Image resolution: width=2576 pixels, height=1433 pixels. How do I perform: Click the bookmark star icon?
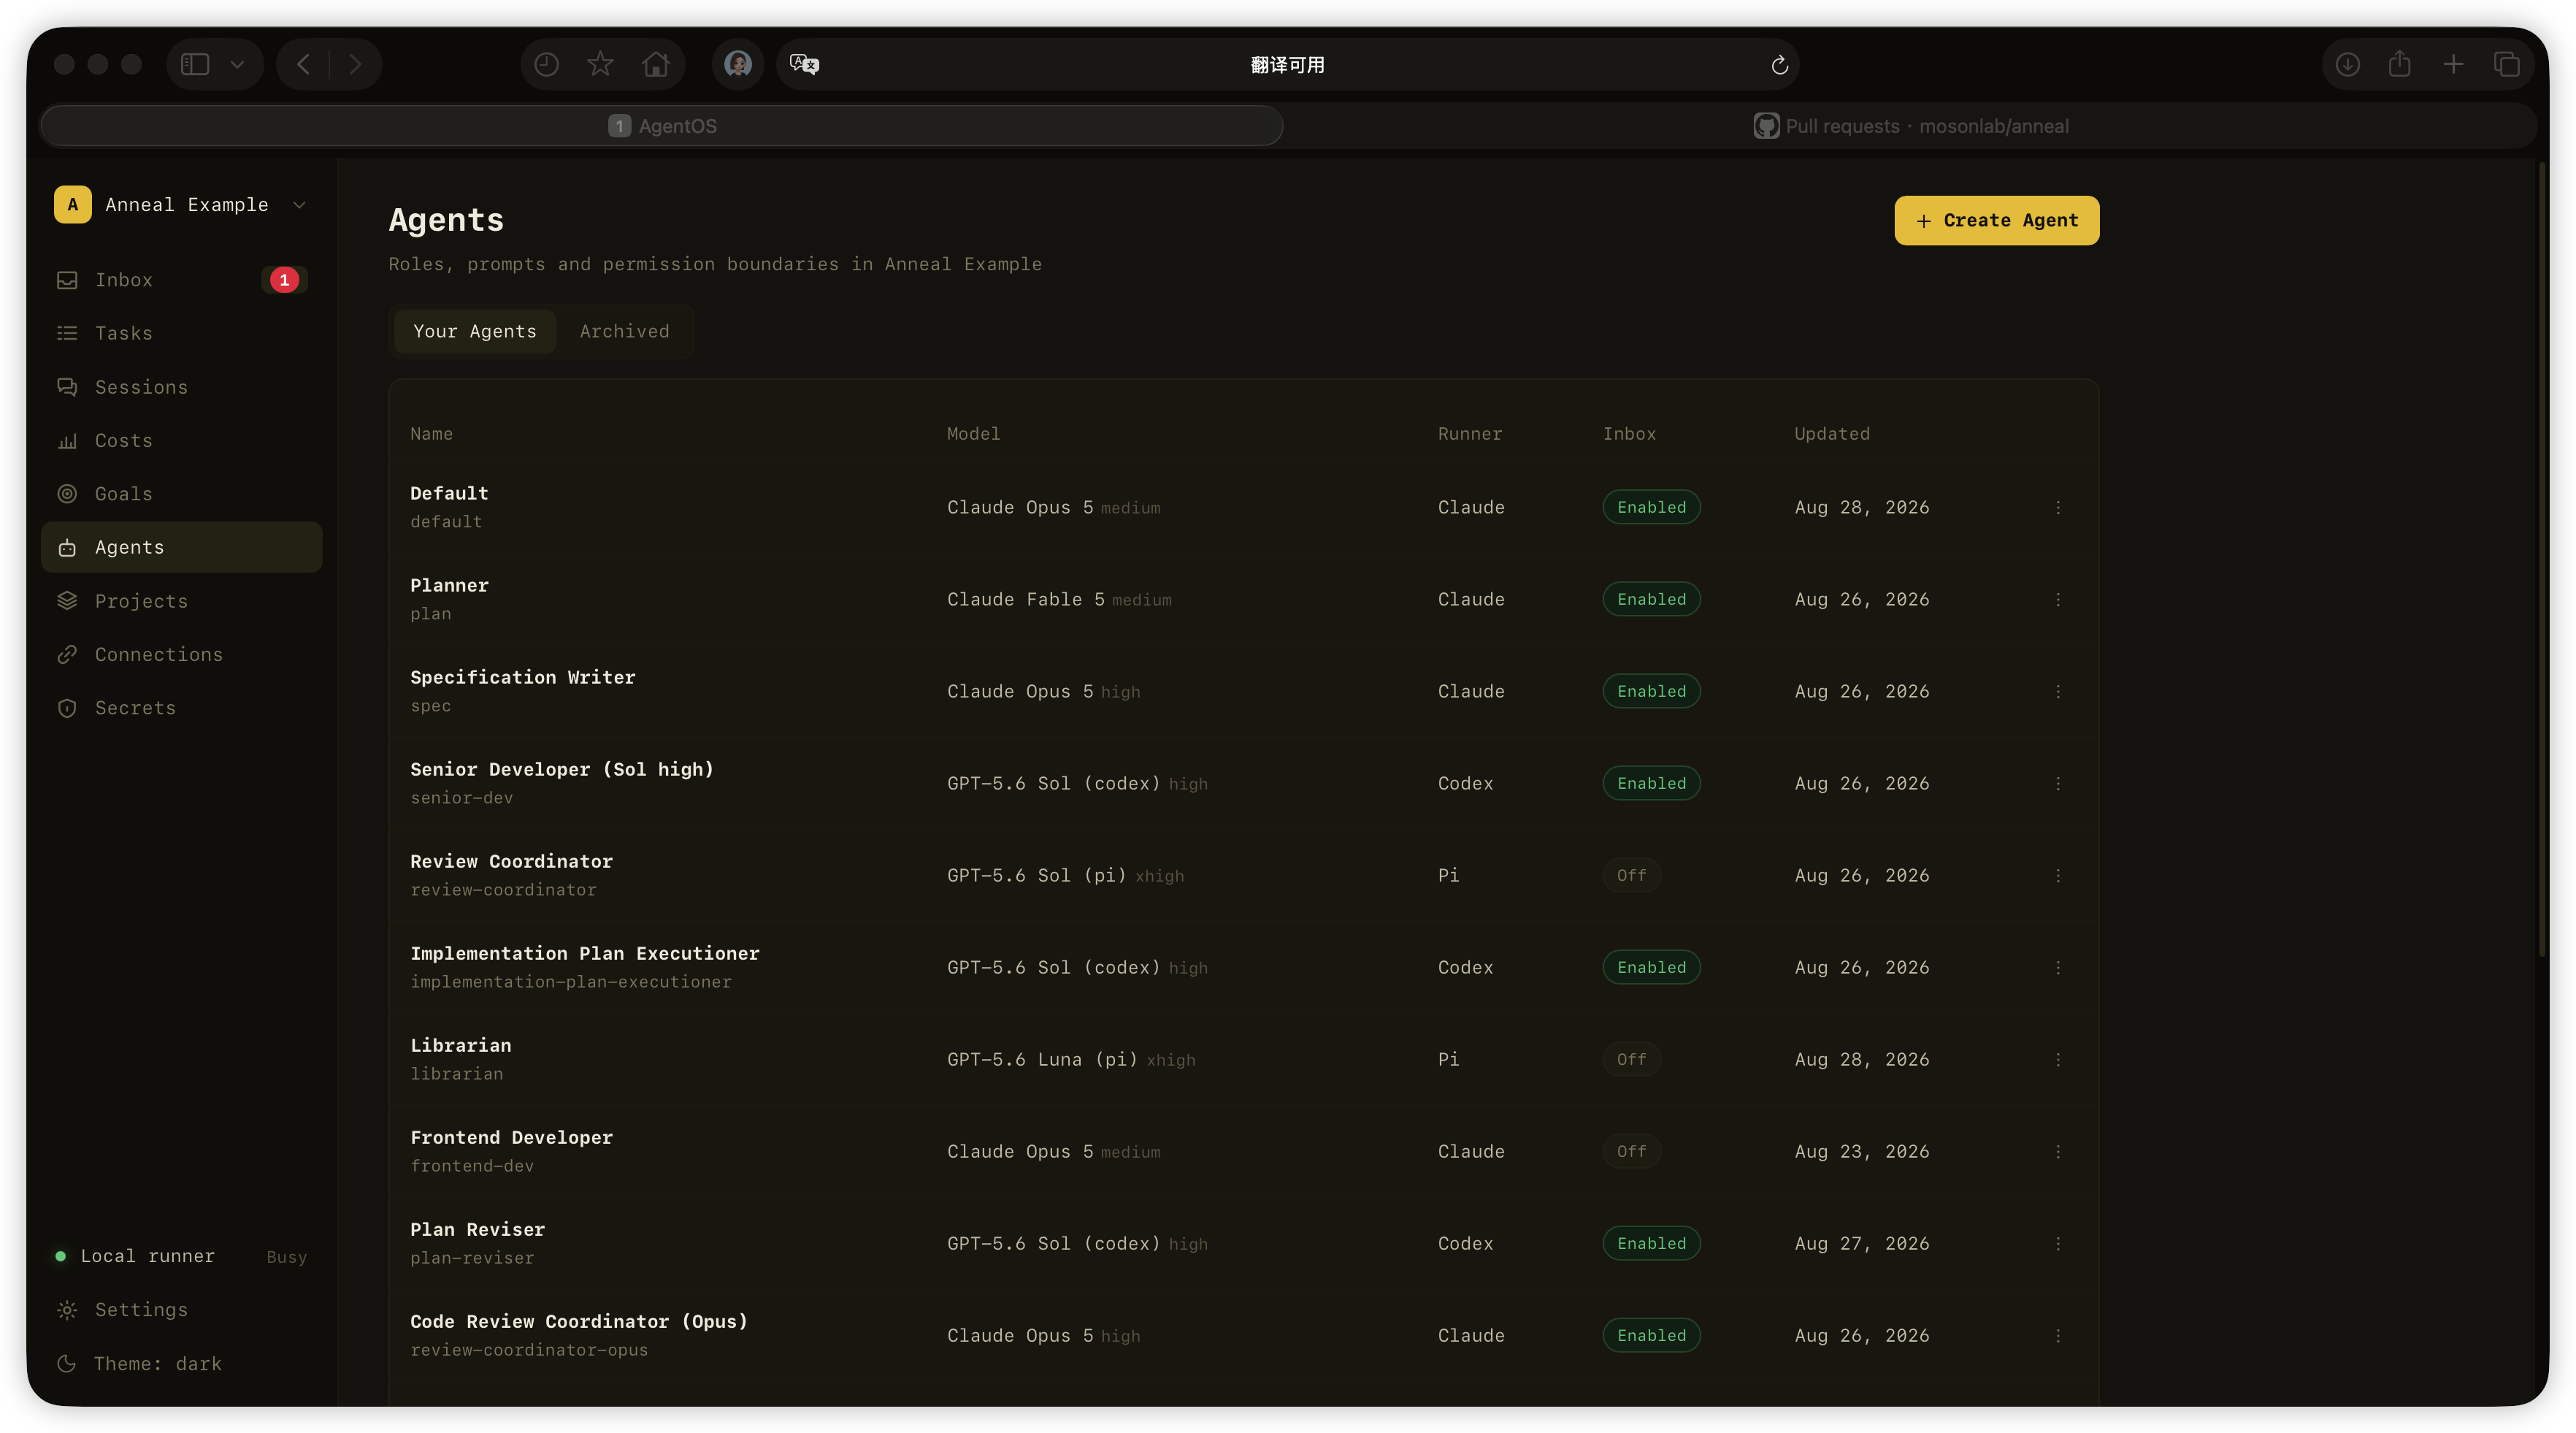[600, 65]
